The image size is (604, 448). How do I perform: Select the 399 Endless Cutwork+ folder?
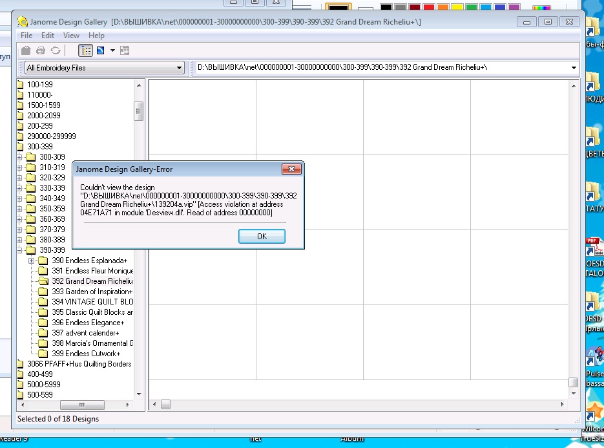(86, 354)
